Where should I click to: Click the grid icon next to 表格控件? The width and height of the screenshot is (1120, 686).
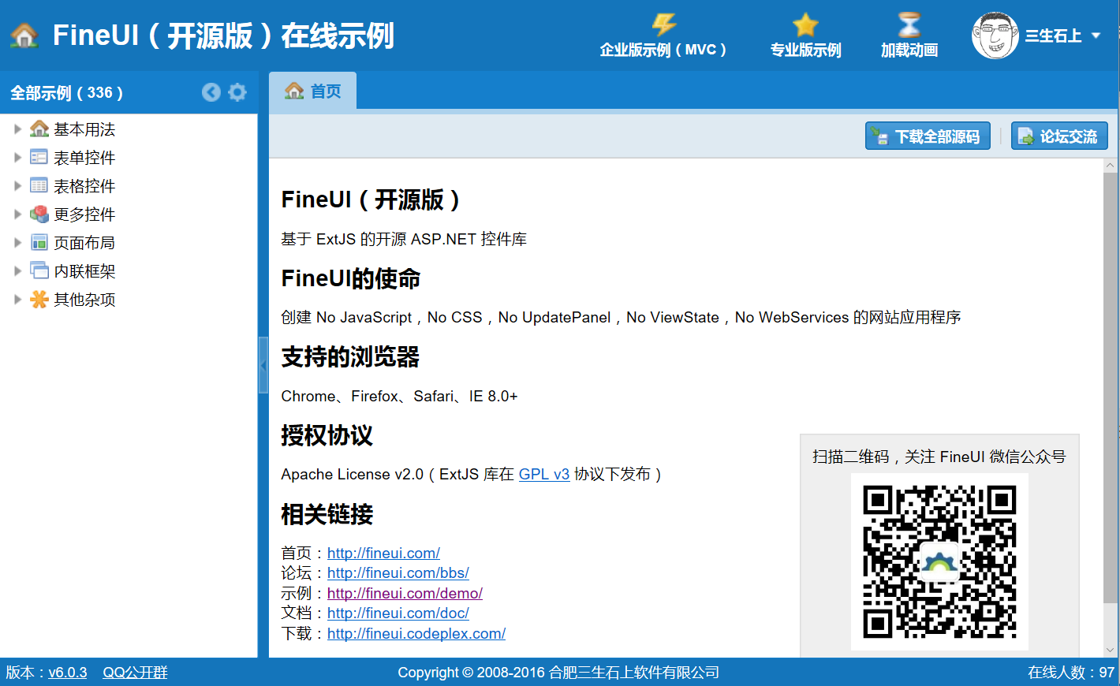pyautogui.click(x=39, y=185)
